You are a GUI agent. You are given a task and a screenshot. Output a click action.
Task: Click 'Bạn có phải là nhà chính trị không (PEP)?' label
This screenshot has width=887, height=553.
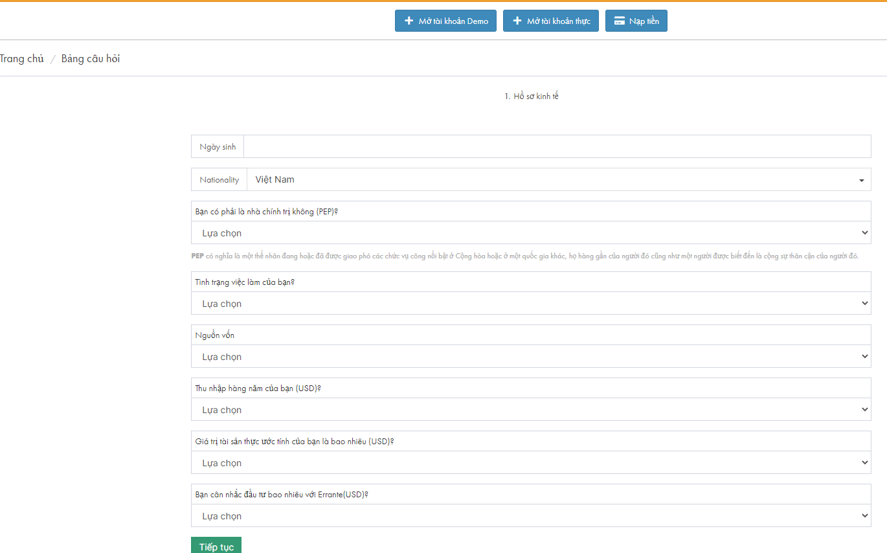(x=267, y=212)
